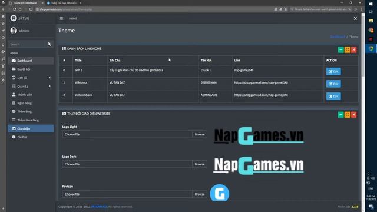Switch to the second browser tab
This screenshot has width=377, height=212.
tap(64, 3)
